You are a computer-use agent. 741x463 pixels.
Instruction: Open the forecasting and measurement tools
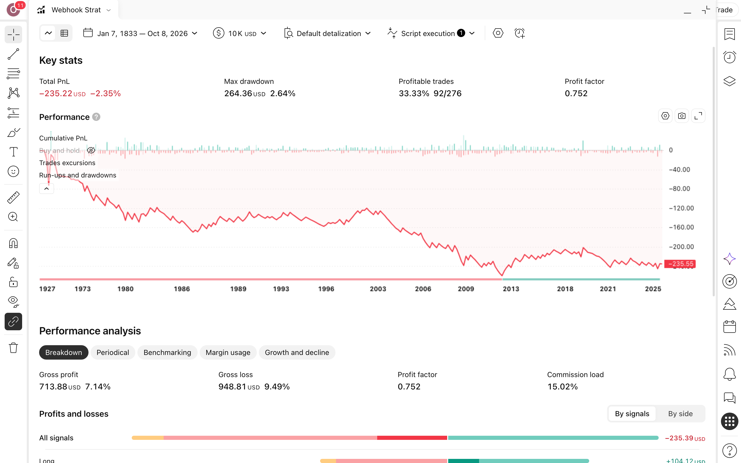[13, 113]
